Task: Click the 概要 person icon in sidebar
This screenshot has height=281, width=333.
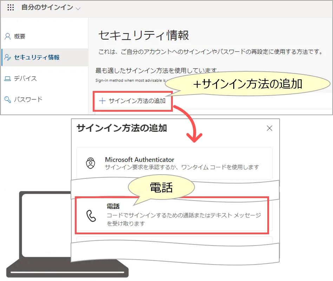Action: click(x=7, y=37)
